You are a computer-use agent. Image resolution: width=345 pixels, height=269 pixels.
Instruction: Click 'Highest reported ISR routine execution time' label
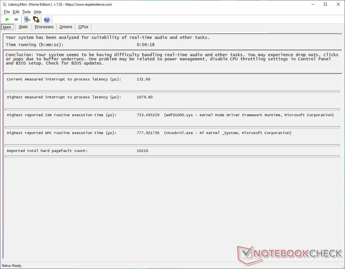62,115
